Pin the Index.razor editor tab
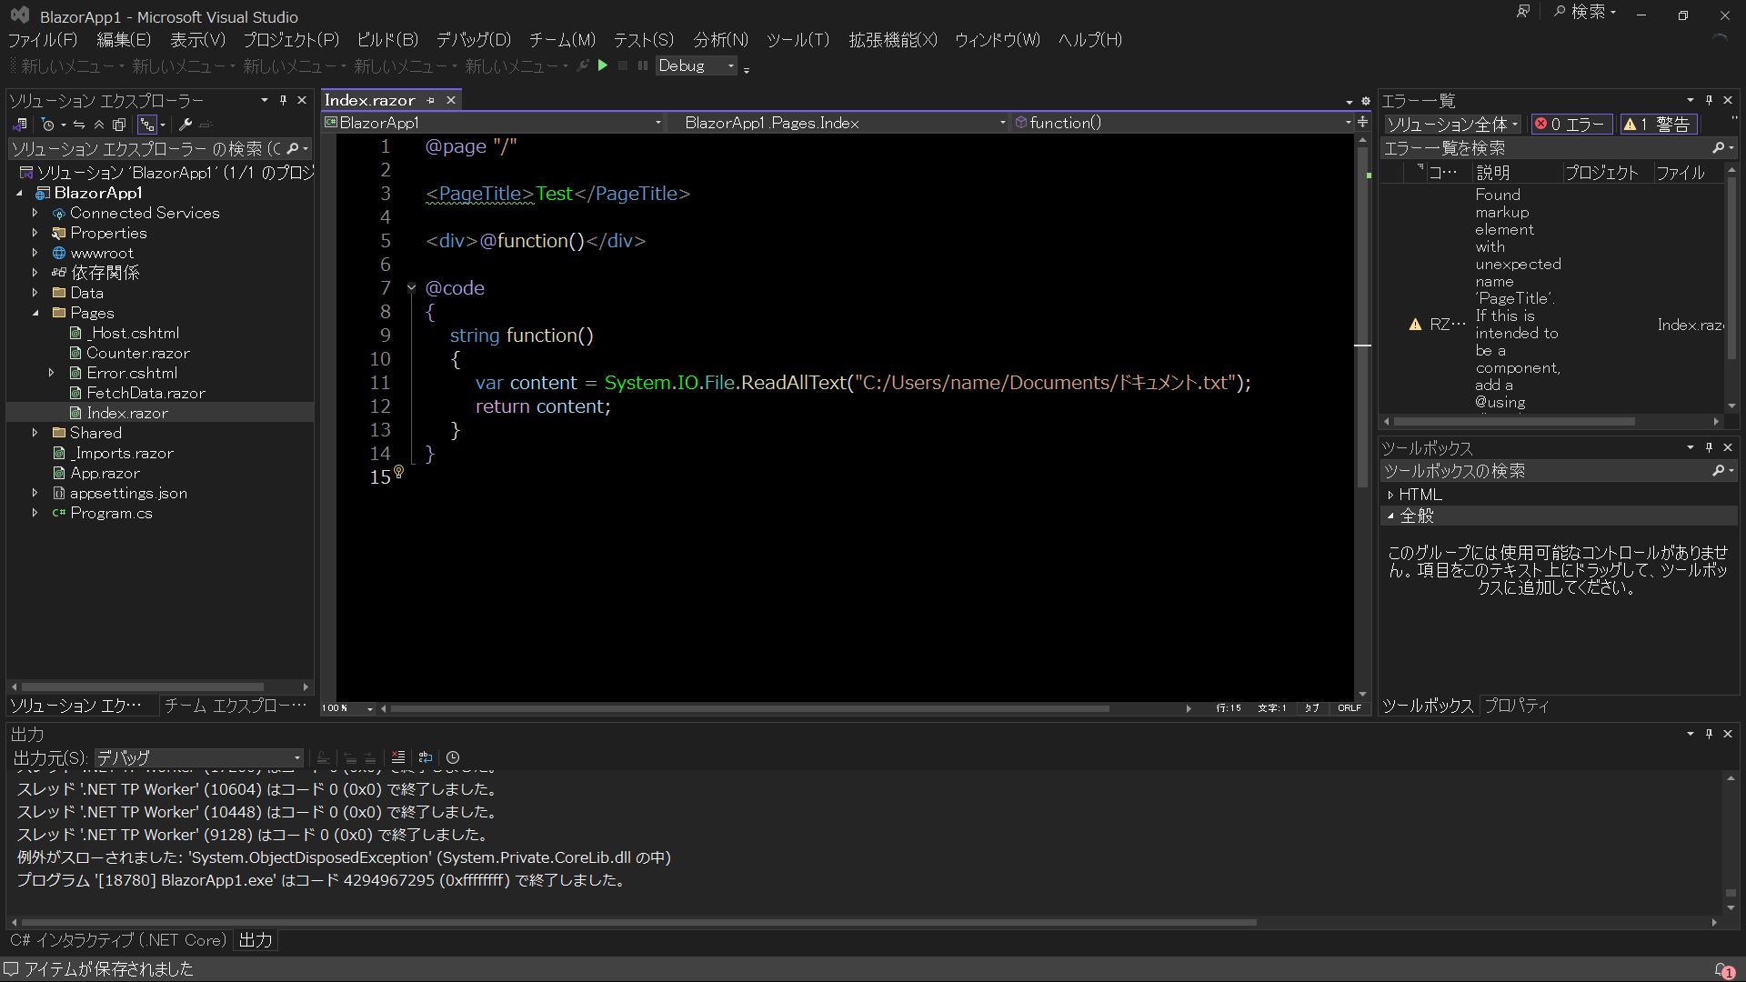The width and height of the screenshot is (1746, 982). pyautogui.click(x=431, y=100)
